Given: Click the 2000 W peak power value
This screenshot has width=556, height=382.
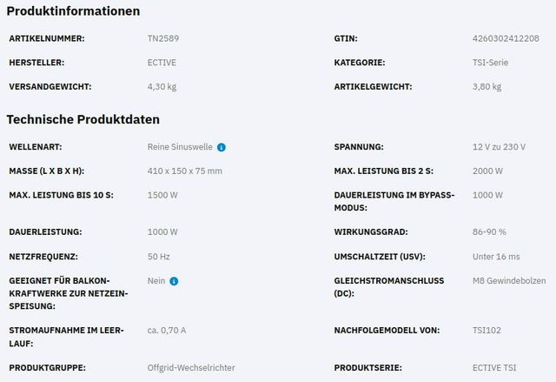Looking at the screenshot, I should pyautogui.click(x=487, y=171).
